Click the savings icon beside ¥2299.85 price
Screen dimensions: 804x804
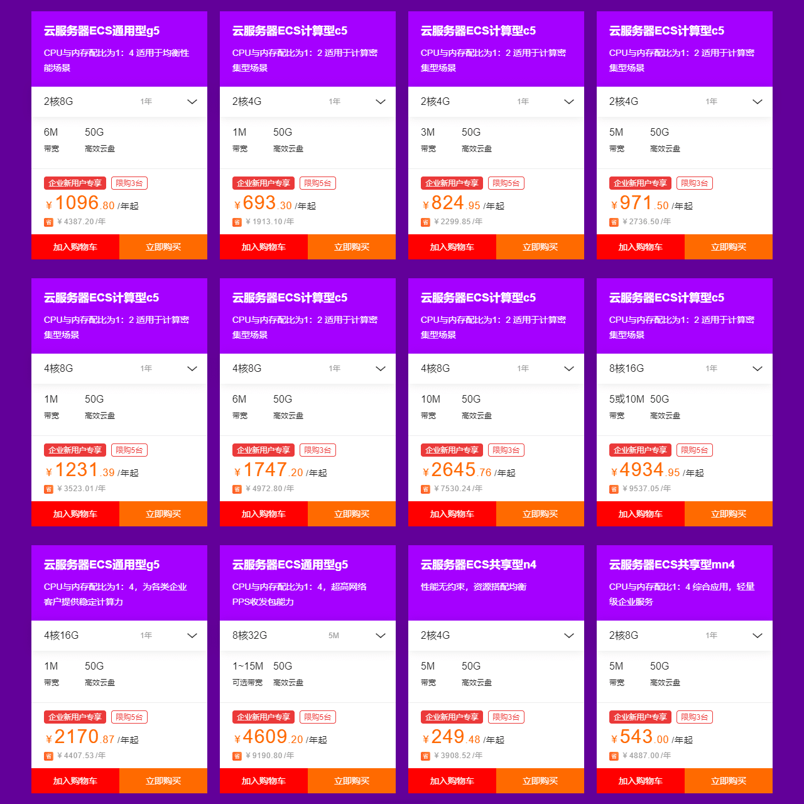coord(425,222)
